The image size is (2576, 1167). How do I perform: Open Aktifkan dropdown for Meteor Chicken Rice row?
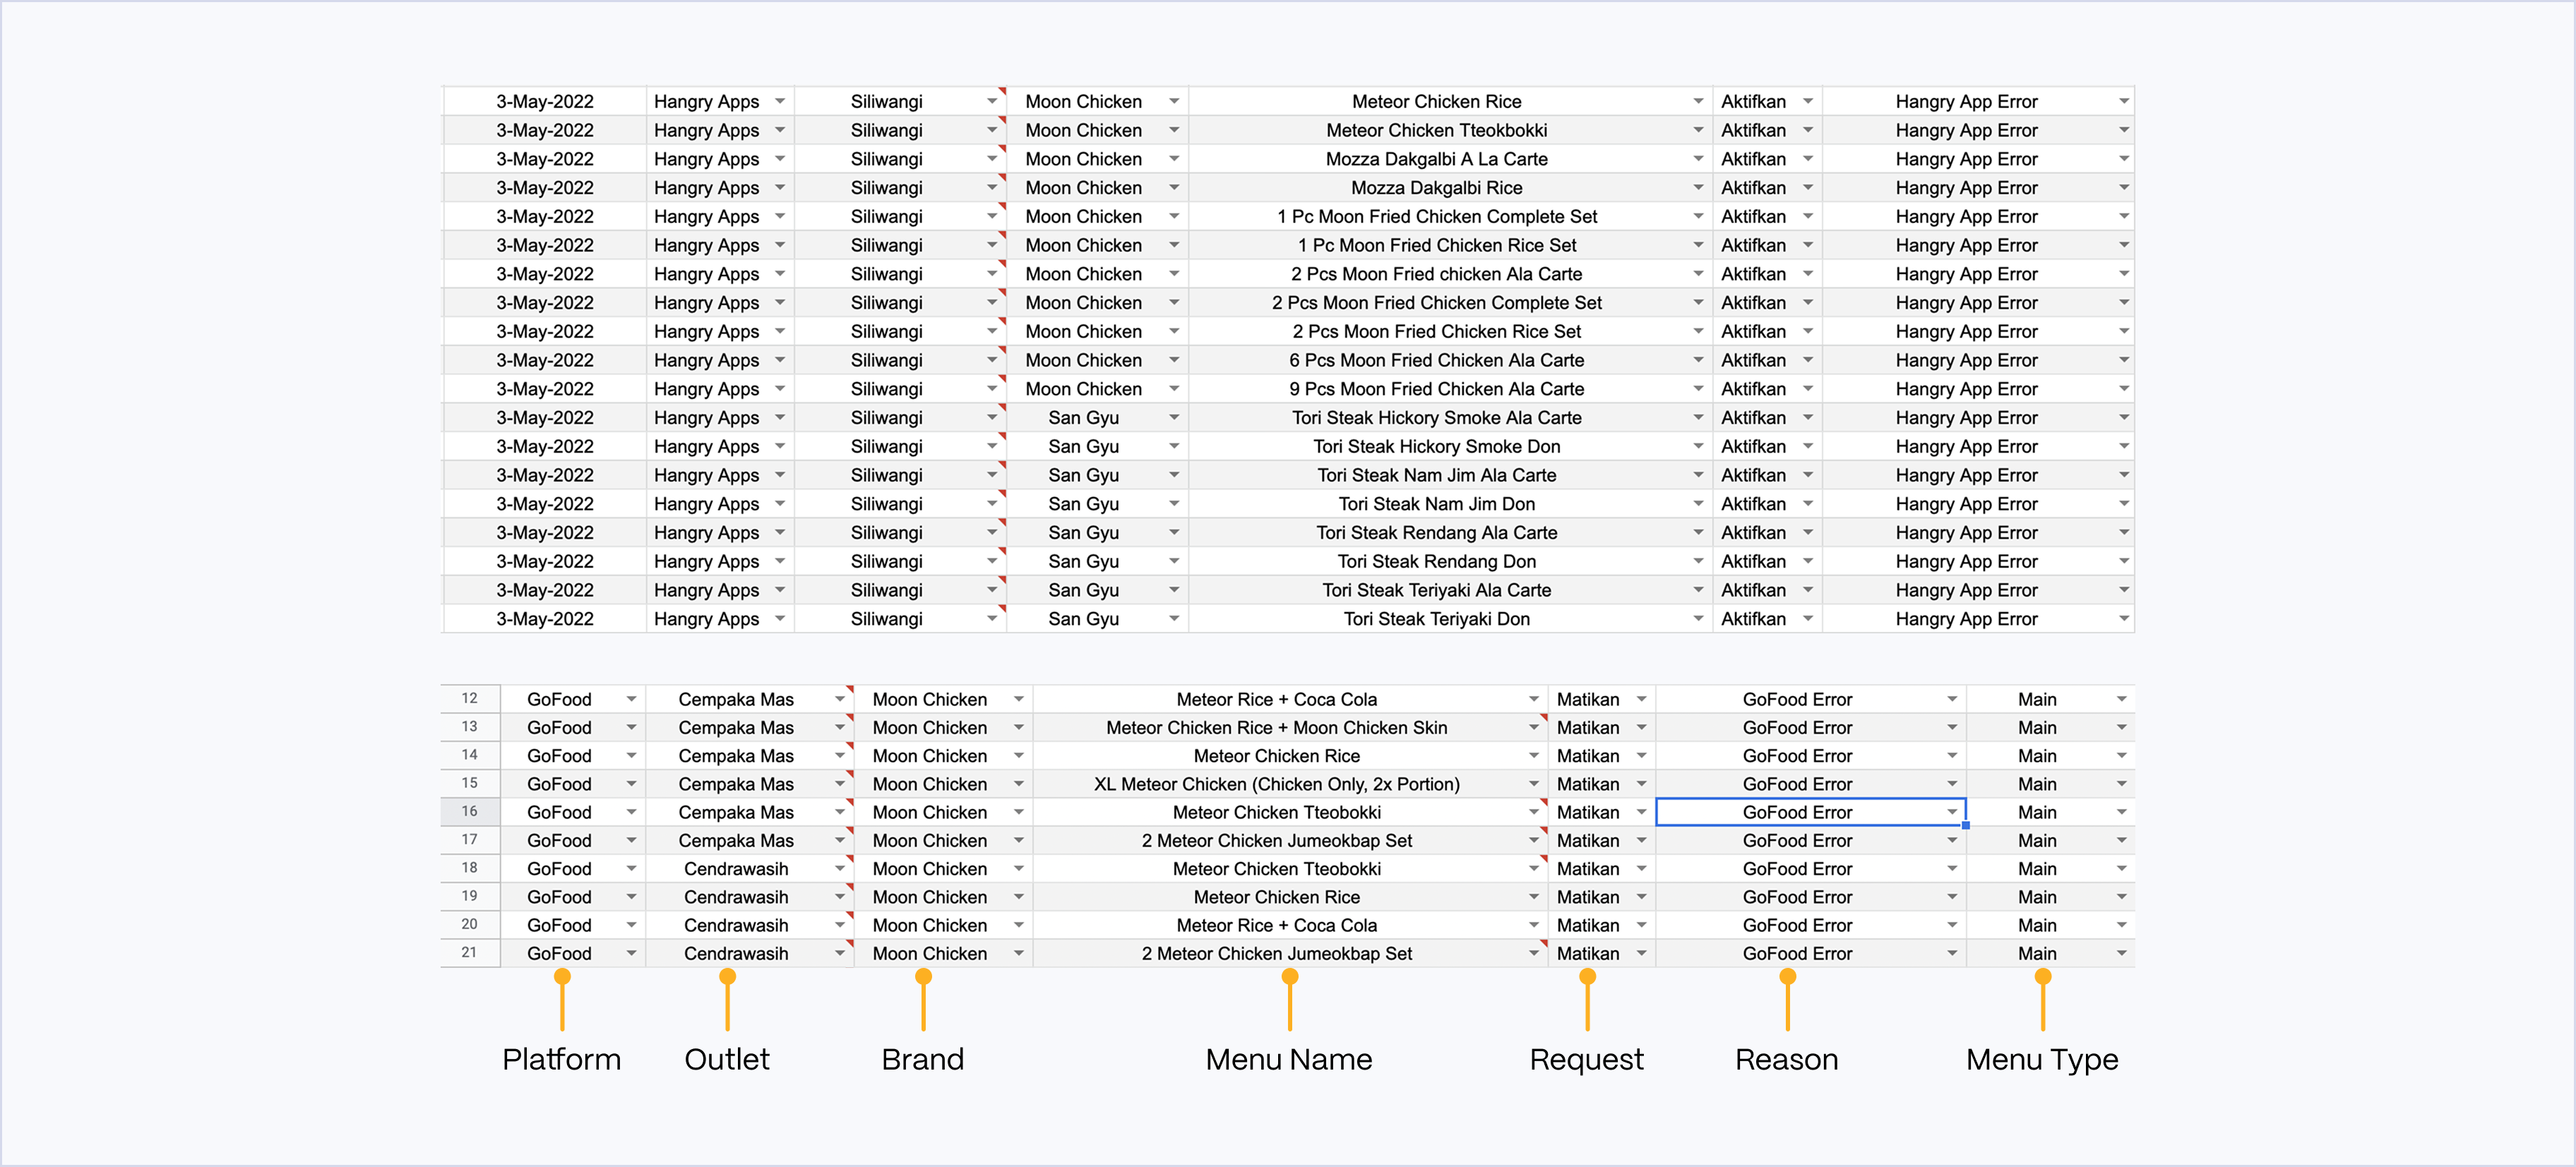click(x=1808, y=101)
